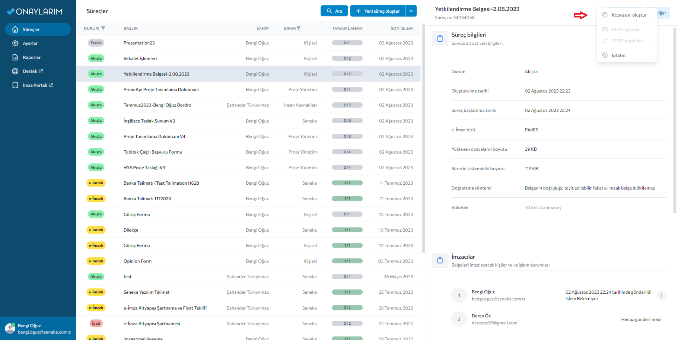Select the Opinion Form process row
This screenshot has height=340, width=678.
(137, 261)
